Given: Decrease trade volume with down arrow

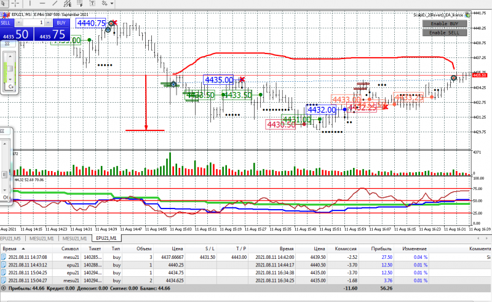Looking at the screenshot, I should click(x=19, y=23).
